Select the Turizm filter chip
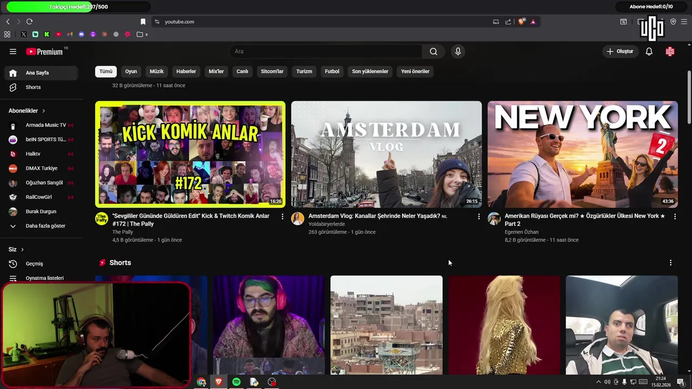Image resolution: width=692 pixels, height=389 pixels. (x=304, y=71)
